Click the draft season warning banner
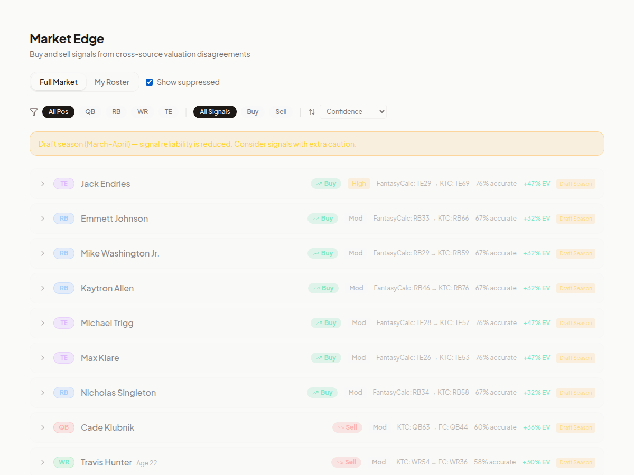The image size is (634, 475). pos(317,144)
